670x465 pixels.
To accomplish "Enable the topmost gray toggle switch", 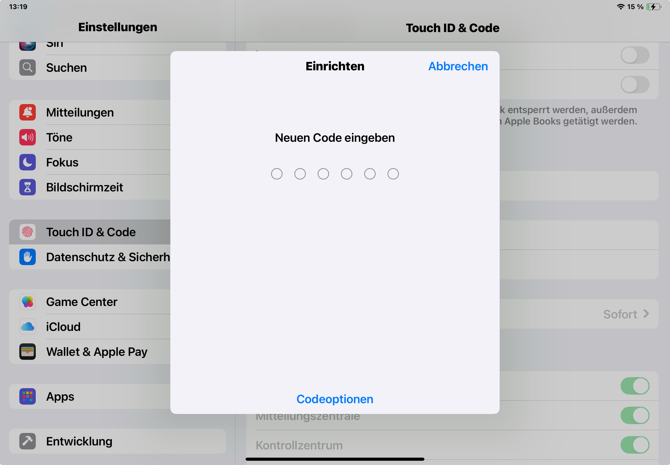I will click(635, 55).
